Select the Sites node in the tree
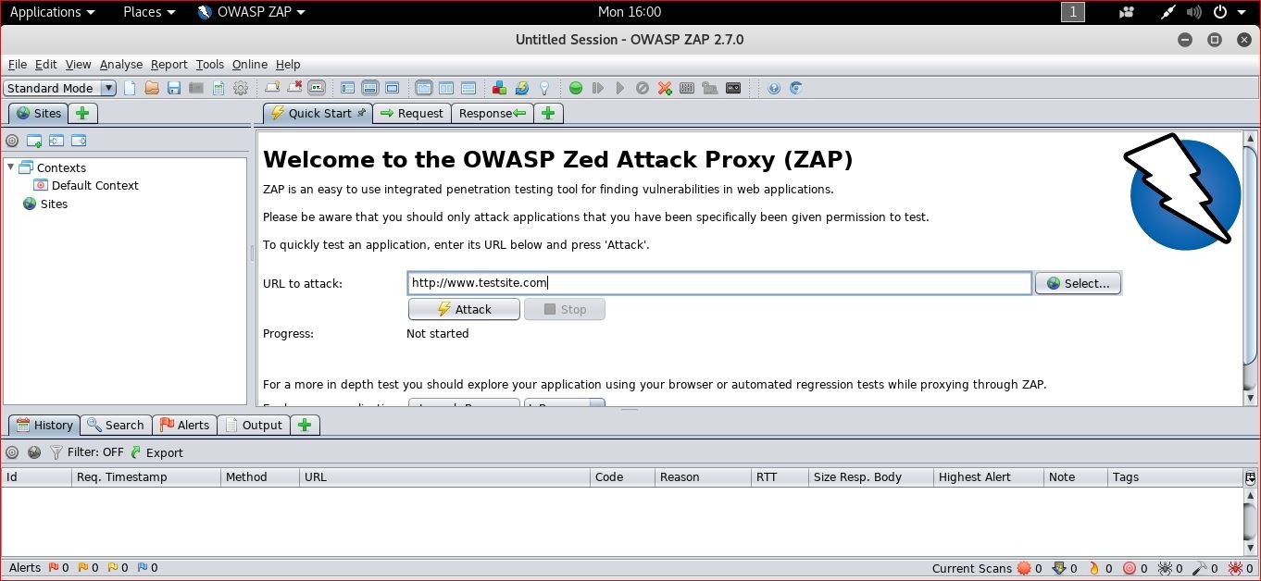This screenshot has height=581, width=1261. pos(45,204)
